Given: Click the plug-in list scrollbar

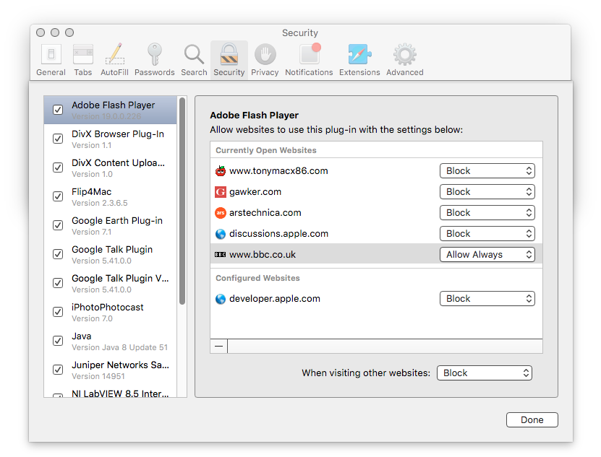Looking at the screenshot, I should 182,201.
